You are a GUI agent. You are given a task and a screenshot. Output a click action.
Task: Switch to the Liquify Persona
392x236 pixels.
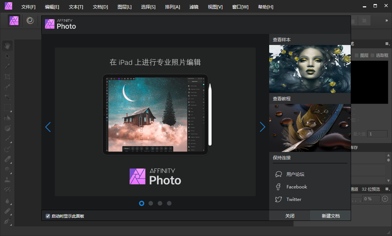[30, 21]
